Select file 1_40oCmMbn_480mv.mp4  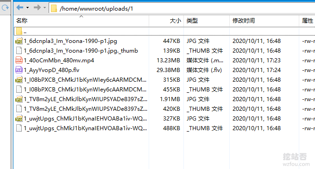pos(59,60)
